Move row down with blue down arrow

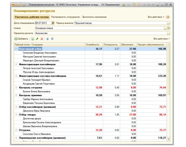52,39
